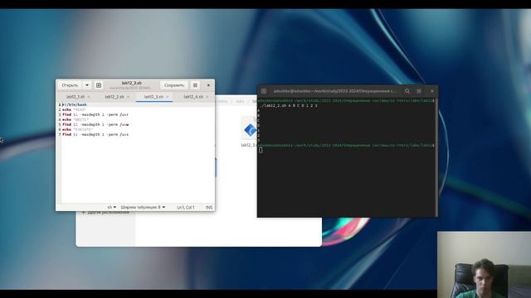Open the terminal hamburger menu
The width and height of the screenshot is (531, 298).
tap(419, 91)
